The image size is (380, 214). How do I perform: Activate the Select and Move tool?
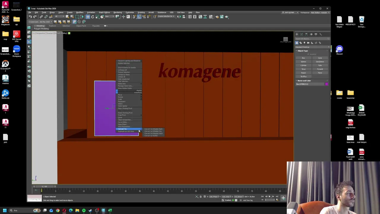[88, 17]
